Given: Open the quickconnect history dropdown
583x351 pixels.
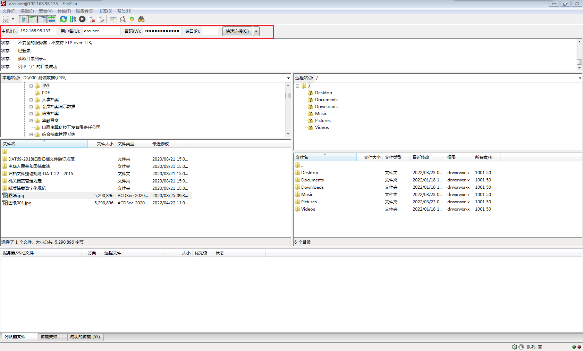Looking at the screenshot, I should pyautogui.click(x=256, y=31).
